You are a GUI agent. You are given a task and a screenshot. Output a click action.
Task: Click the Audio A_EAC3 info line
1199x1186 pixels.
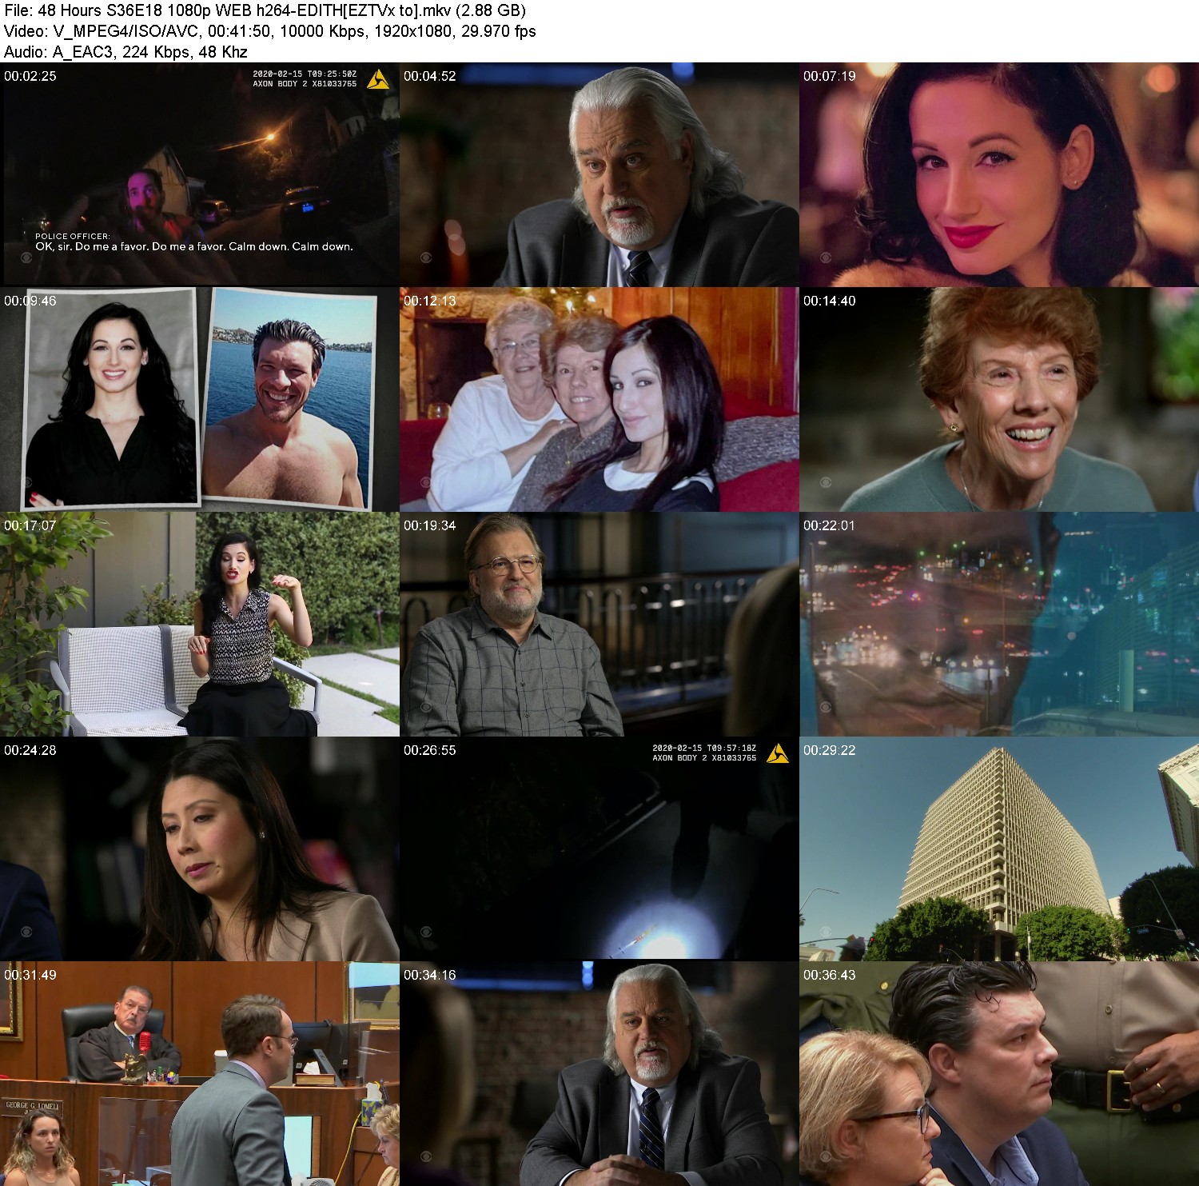(x=125, y=52)
